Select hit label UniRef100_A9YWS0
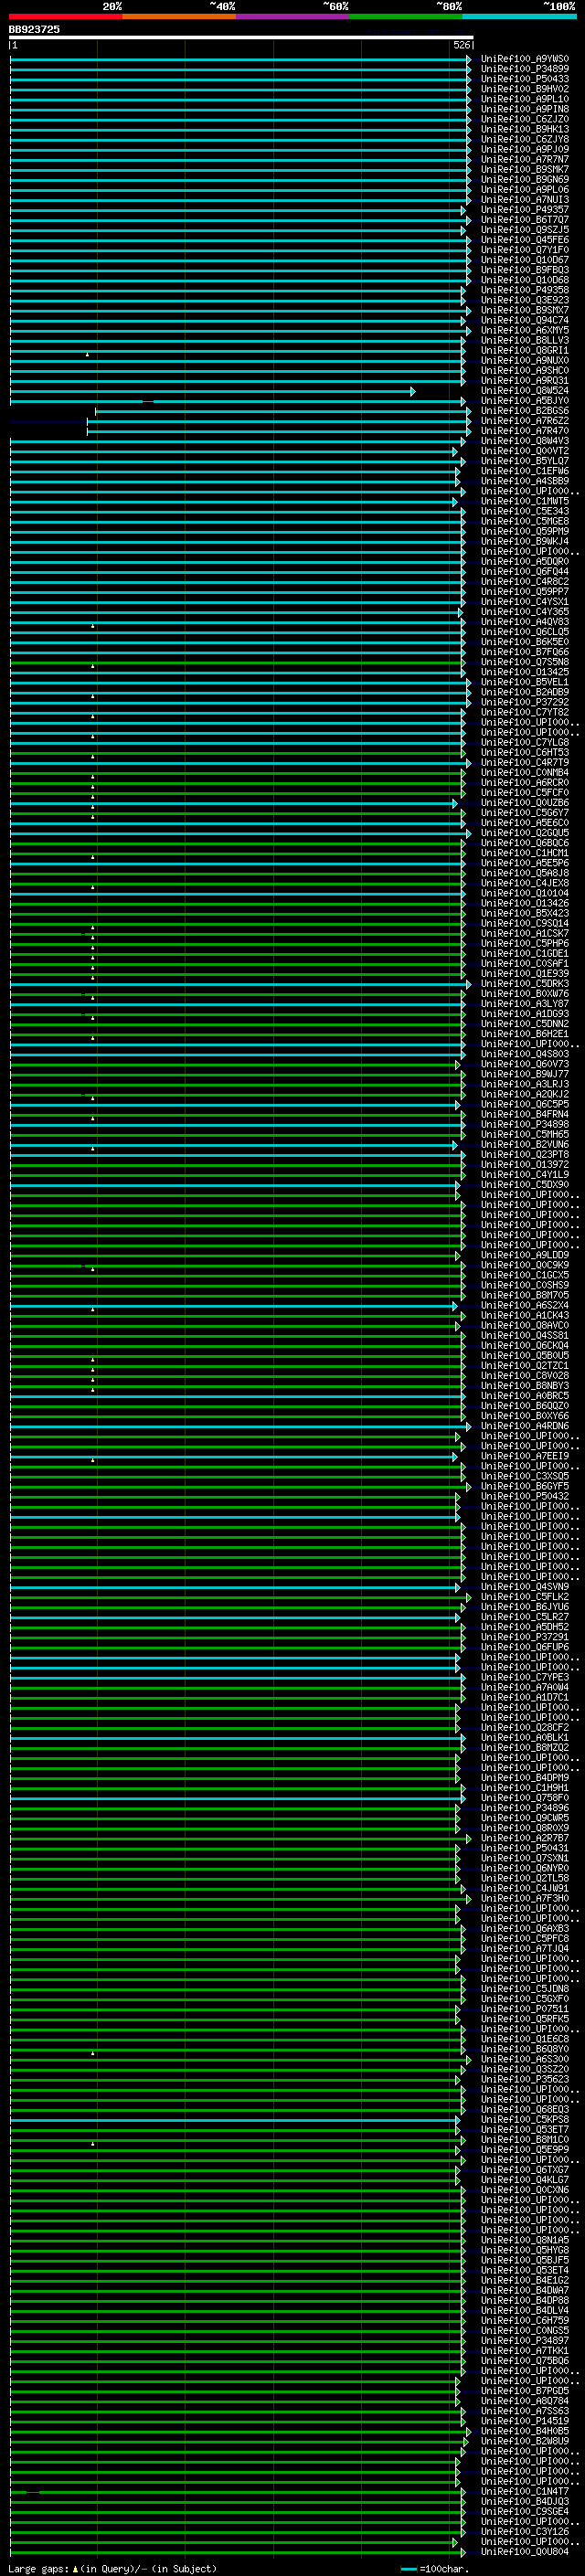Viewport: 585px width, 2576px height. pos(525,59)
